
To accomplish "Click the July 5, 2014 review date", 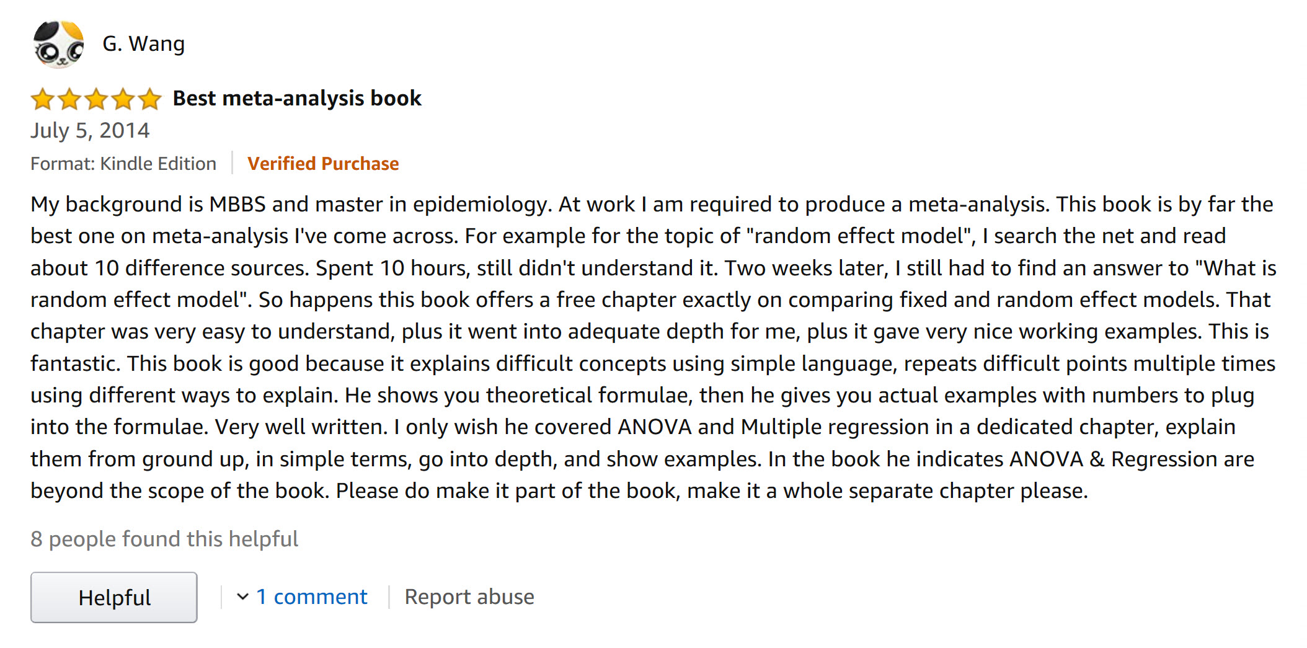I will pyautogui.click(x=90, y=131).
